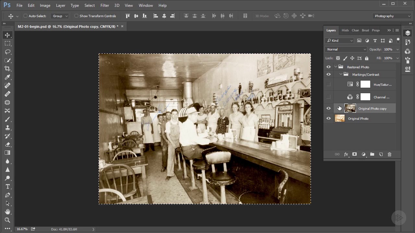Screen dimensions: 415x233
Task: Hide the Original Photo layer
Action: coord(328,118)
